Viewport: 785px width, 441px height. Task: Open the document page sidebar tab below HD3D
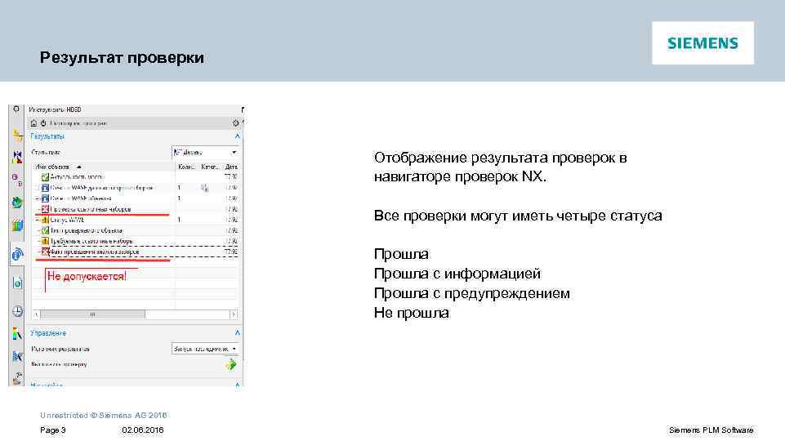coord(17,283)
